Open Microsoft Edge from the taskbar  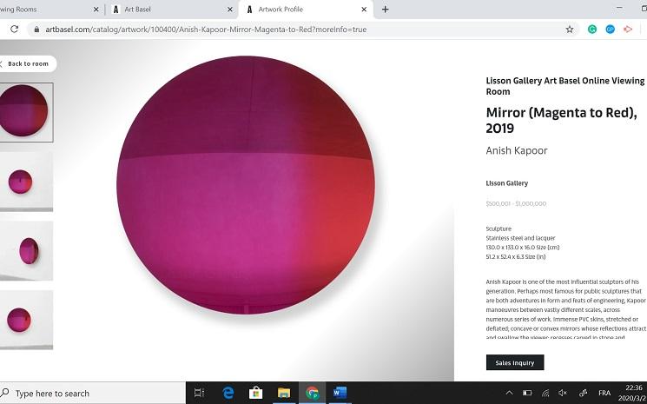tap(228, 393)
